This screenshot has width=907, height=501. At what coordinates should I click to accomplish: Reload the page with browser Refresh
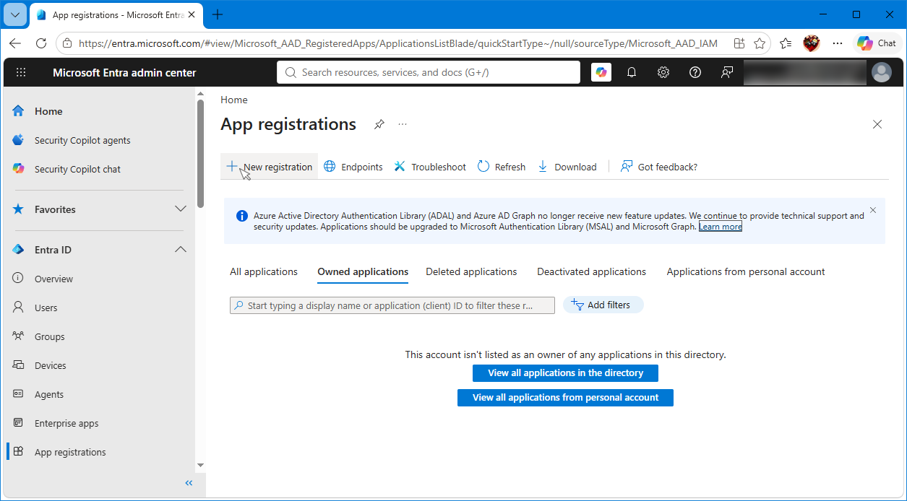pos(41,43)
